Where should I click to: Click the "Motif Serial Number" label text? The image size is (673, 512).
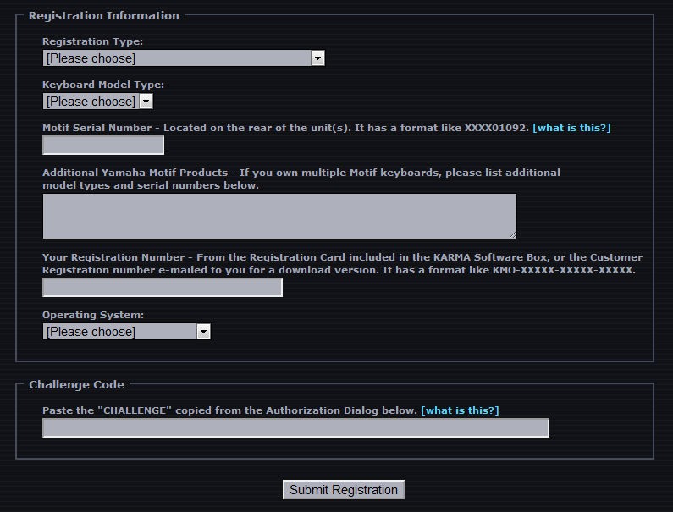pyautogui.click(x=98, y=128)
